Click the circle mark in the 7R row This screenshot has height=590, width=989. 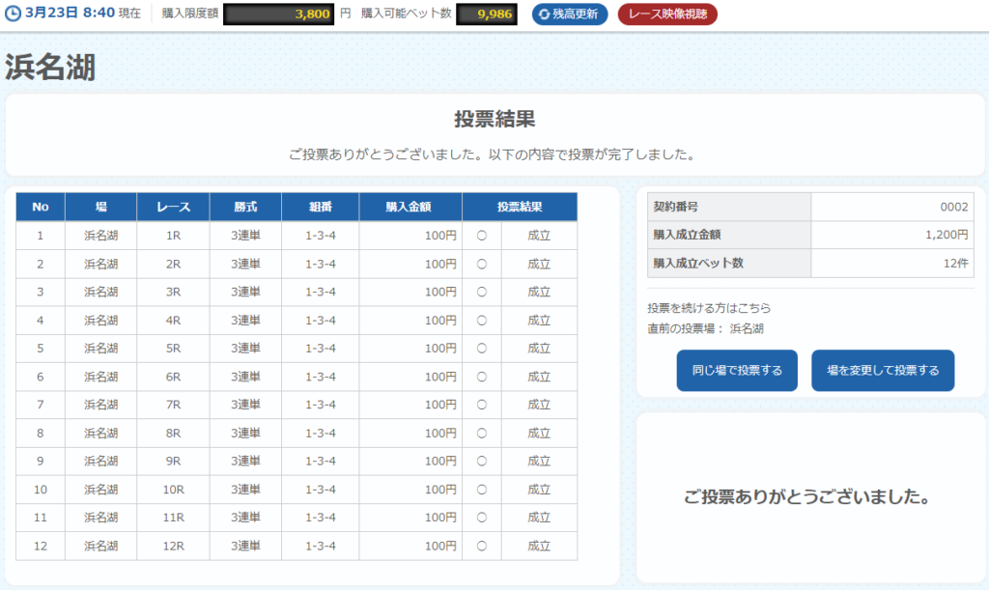click(482, 405)
